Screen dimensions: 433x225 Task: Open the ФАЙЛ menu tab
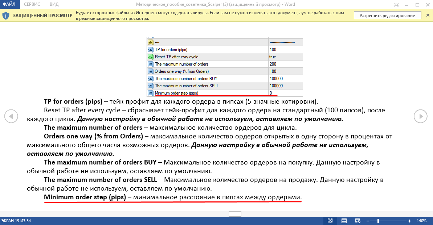[10, 4]
